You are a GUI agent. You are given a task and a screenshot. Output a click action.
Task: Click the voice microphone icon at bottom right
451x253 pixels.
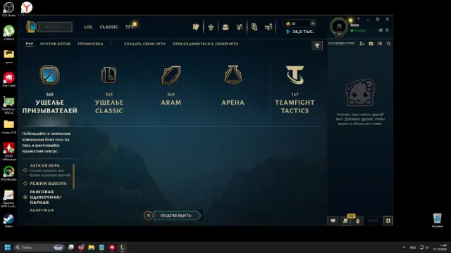coord(357,221)
